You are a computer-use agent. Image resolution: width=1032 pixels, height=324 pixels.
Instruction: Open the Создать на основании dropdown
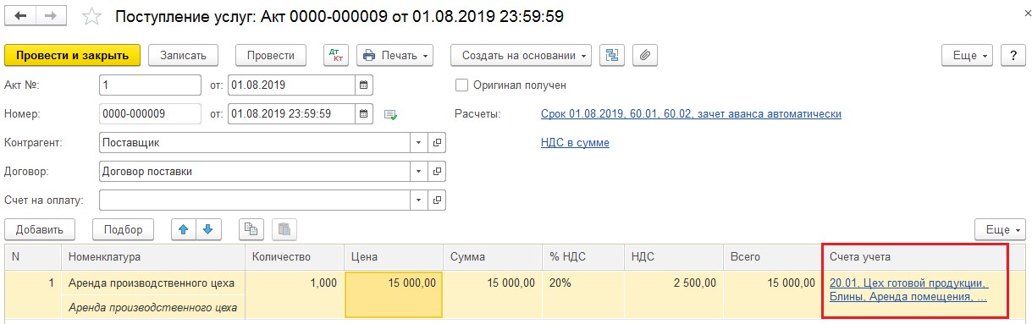tap(521, 56)
